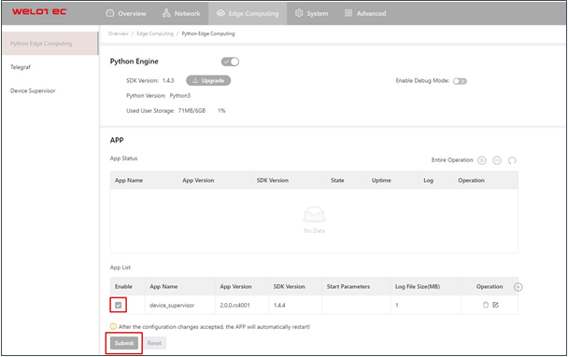Viewport: 568px width, 357px height.
Task: Add a new app with plus icon
Action: tap(518, 287)
